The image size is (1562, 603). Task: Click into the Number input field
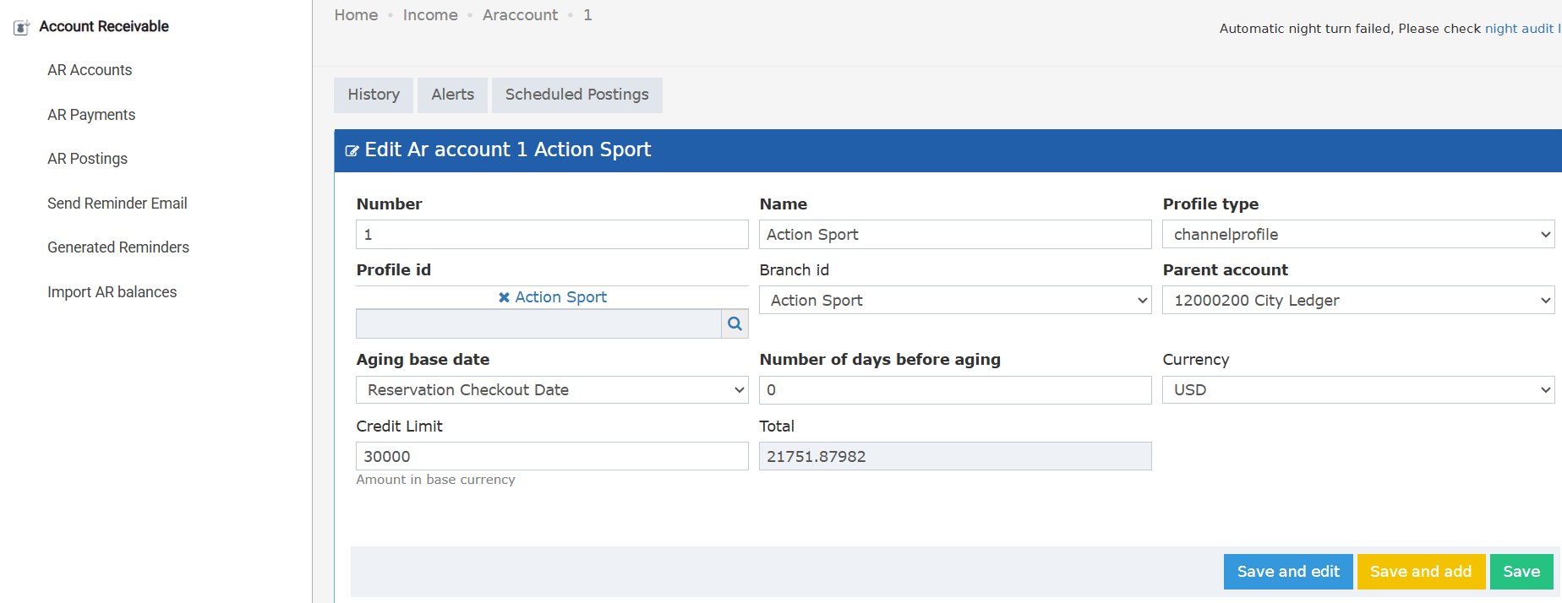point(552,234)
